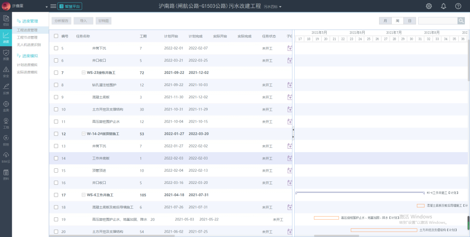Screen dimensions: 470x237
Task: Open the notifications bell
Action: pos(443,6)
